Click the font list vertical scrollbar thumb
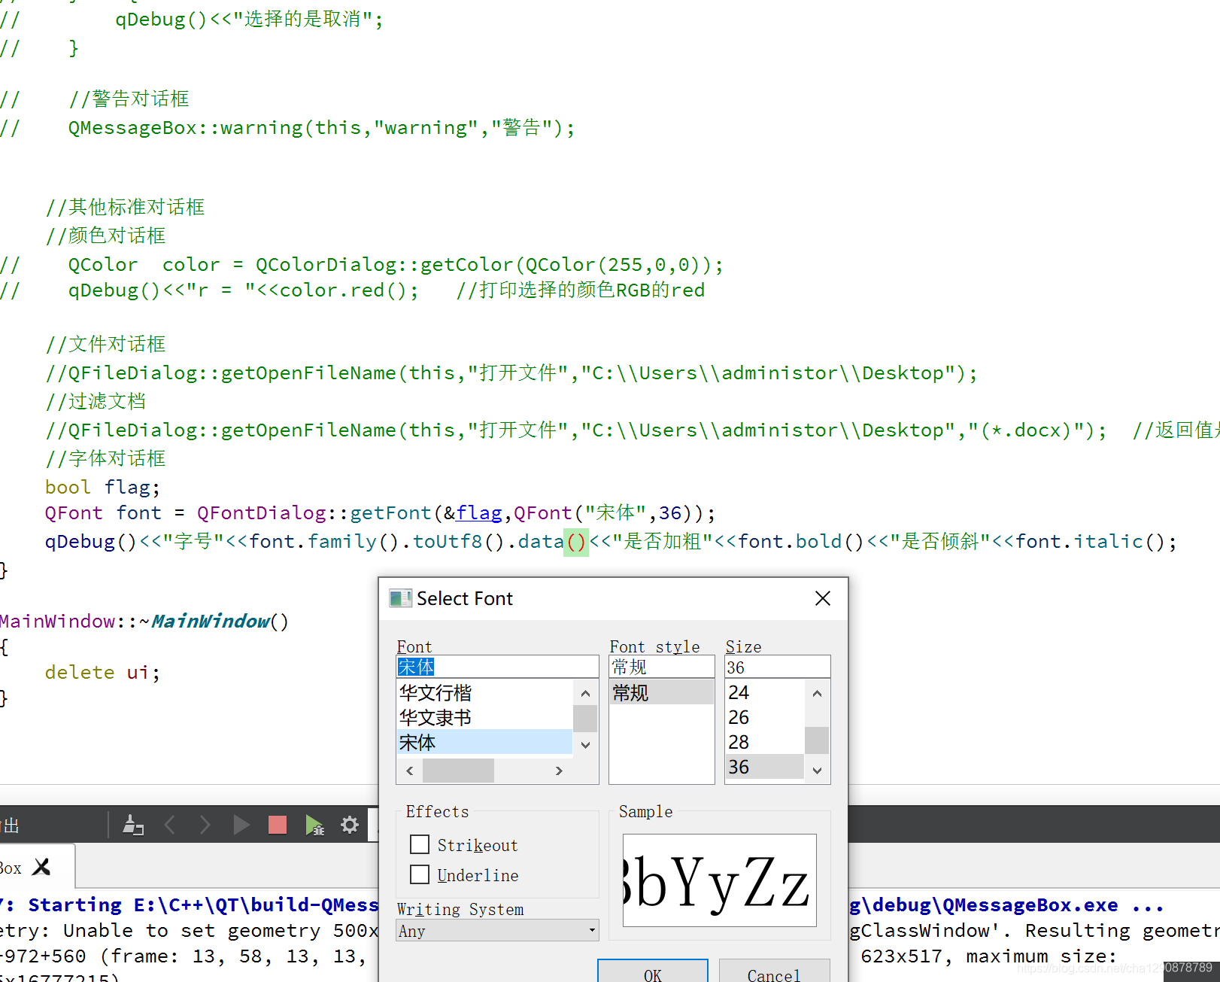Viewport: 1220px width, 982px height. 585,719
